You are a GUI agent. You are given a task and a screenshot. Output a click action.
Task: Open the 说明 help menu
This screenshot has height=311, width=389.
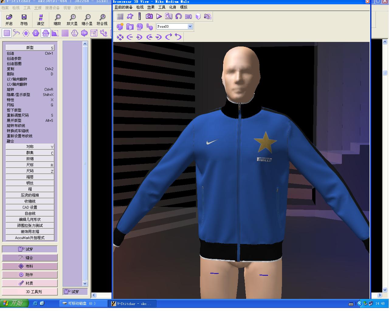pos(78,8)
